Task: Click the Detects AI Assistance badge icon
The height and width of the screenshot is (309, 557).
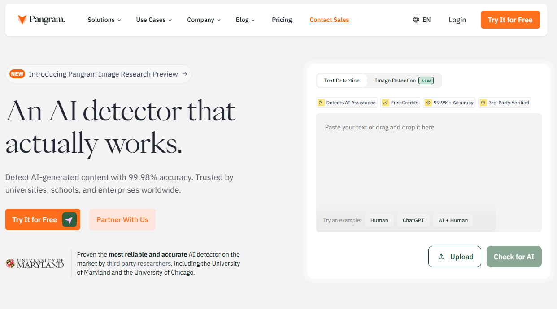Action: pyautogui.click(x=321, y=103)
